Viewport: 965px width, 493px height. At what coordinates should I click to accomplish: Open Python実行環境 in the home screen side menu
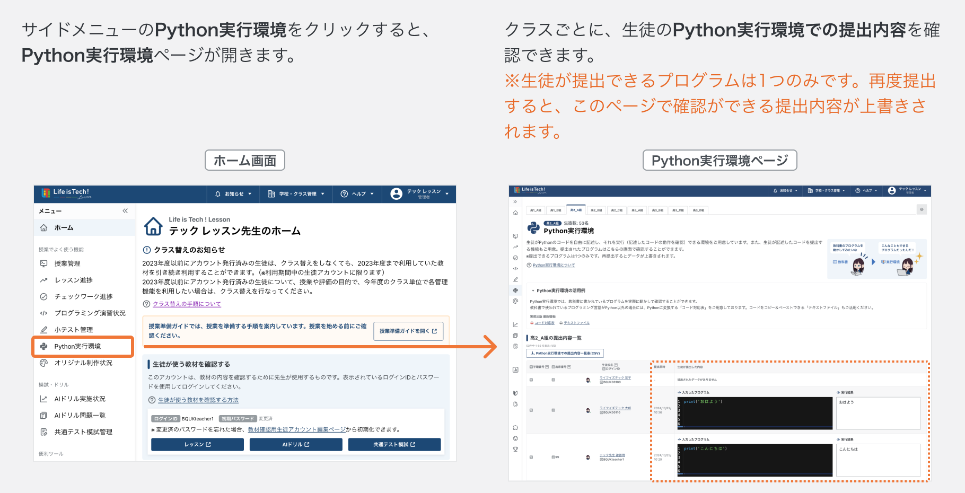click(83, 346)
